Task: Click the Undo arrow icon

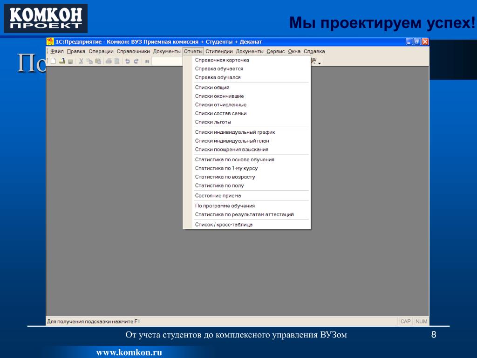Action: 128,61
